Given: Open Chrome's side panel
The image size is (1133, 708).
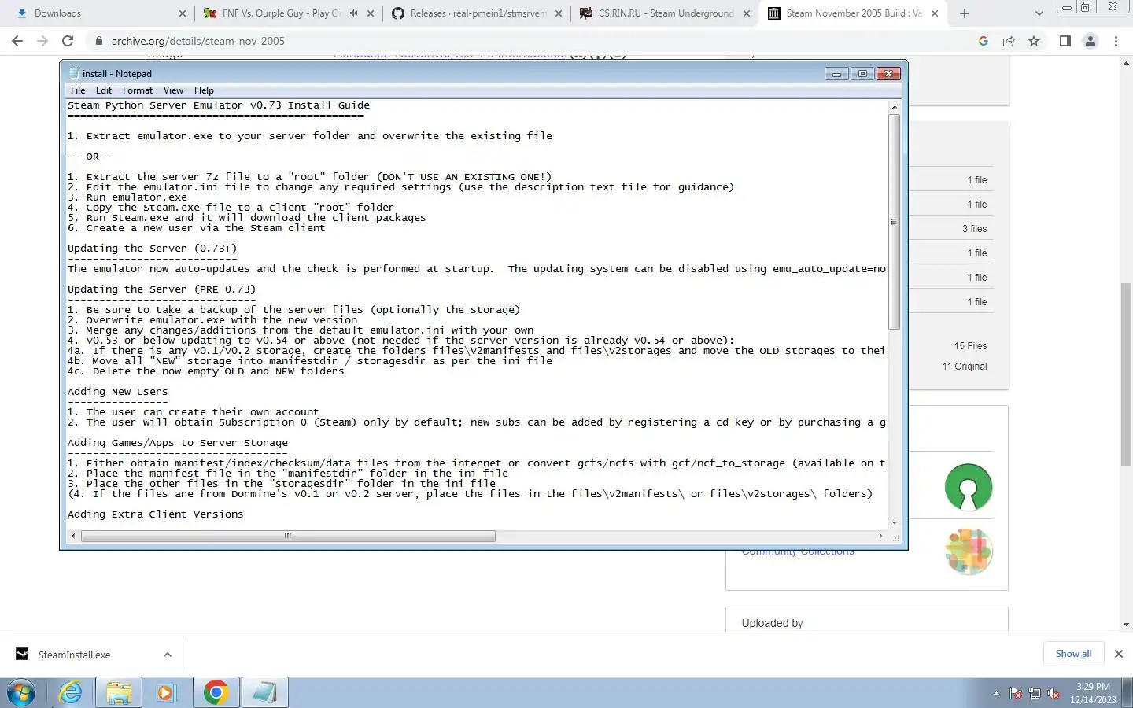Looking at the screenshot, I should pyautogui.click(x=1065, y=41).
